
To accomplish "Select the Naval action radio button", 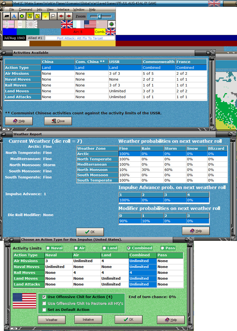I will (48, 248).
